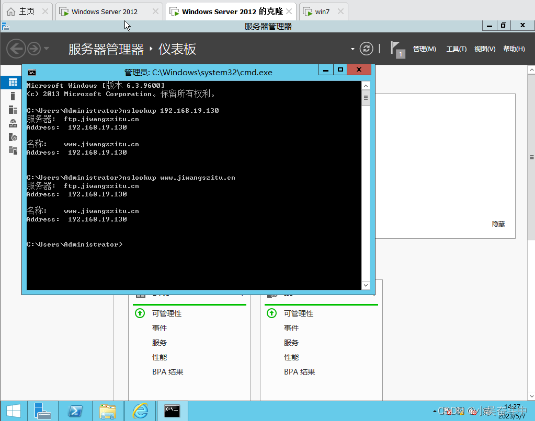Switch to the win7 virtual machine tab
This screenshot has height=421, width=535.
click(x=323, y=10)
